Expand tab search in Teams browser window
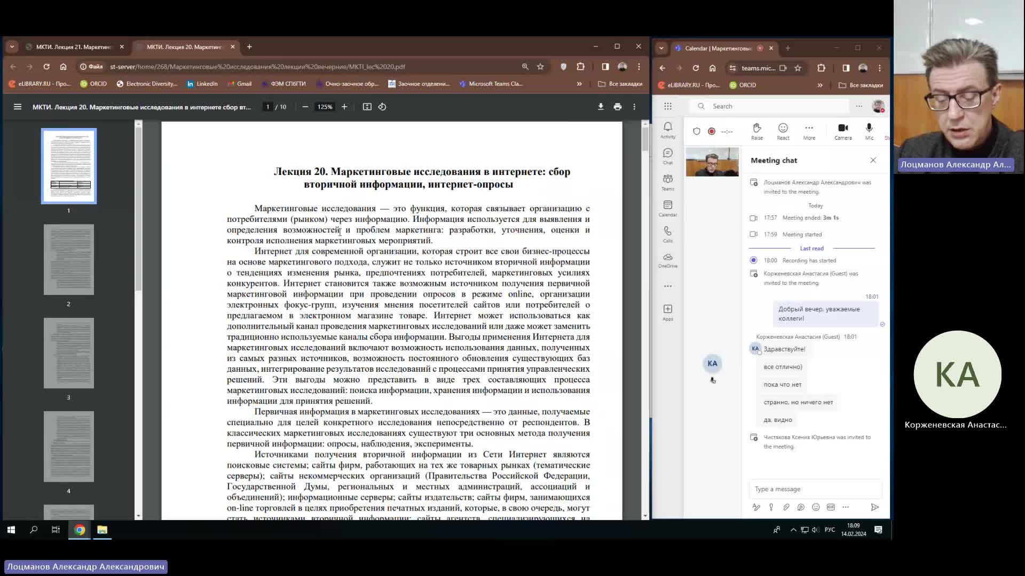This screenshot has width=1025, height=576. click(x=661, y=48)
